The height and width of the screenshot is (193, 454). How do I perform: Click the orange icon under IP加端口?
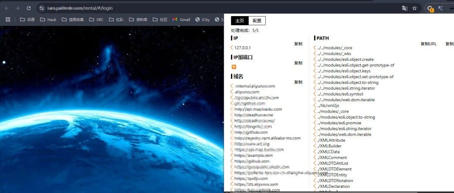(x=234, y=67)
